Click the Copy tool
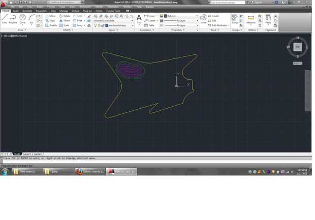Screen dimensions: 315x220 [x=50, y=21]
